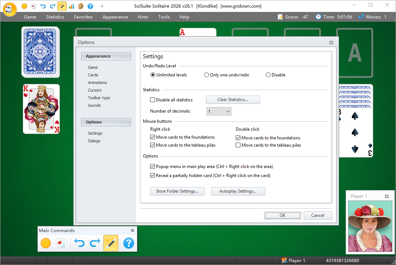Click the magic wand icon in Main Commands
Viewport: 396px width, 265px height.
111,243
